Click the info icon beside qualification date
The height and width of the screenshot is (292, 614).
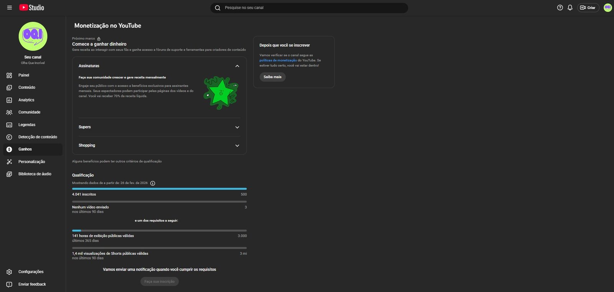(153, 183)
